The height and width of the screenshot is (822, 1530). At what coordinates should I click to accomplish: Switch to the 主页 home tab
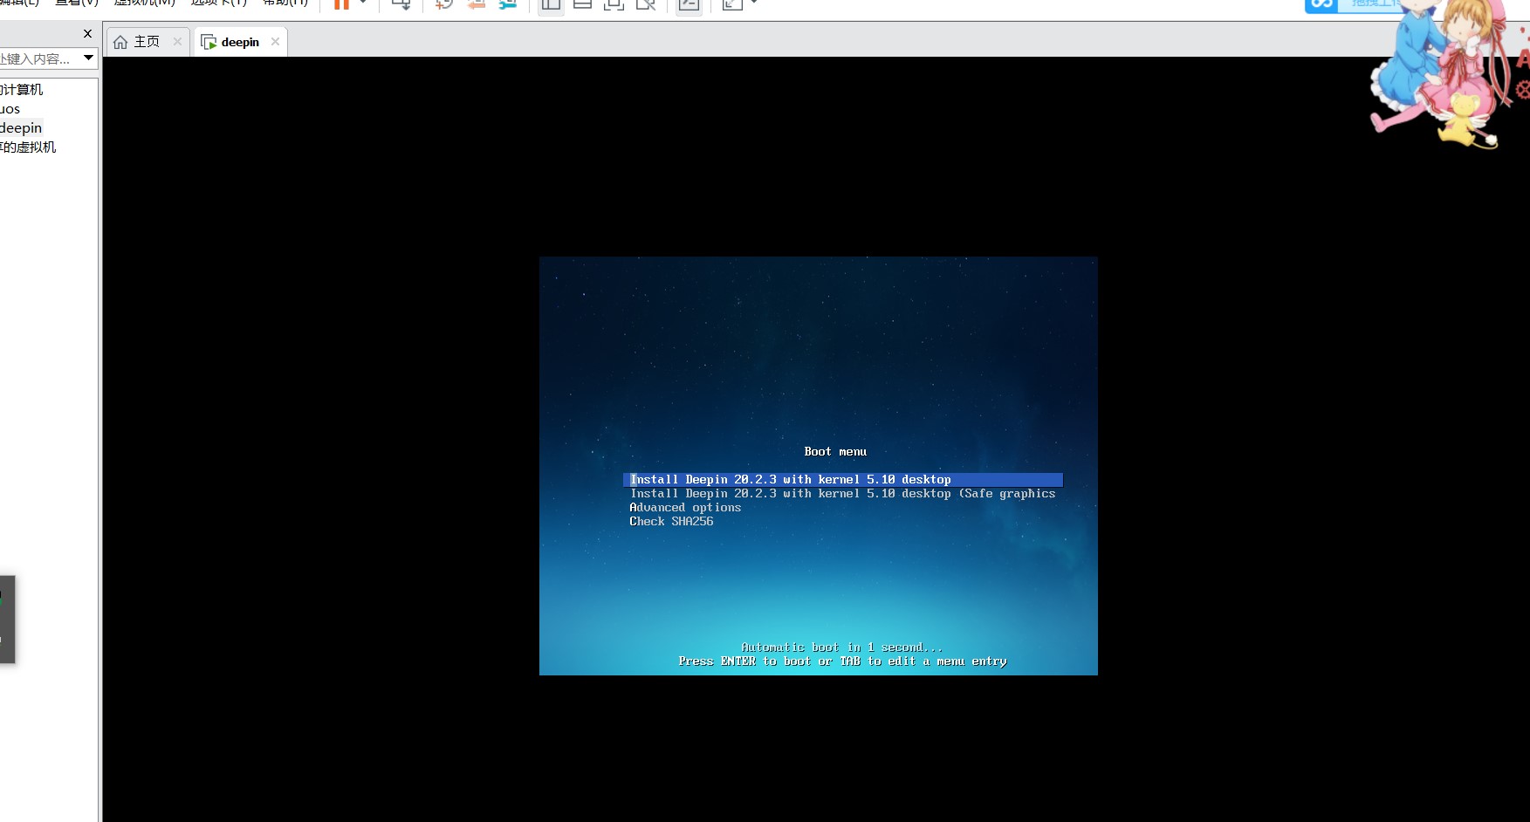click(147, 42)
